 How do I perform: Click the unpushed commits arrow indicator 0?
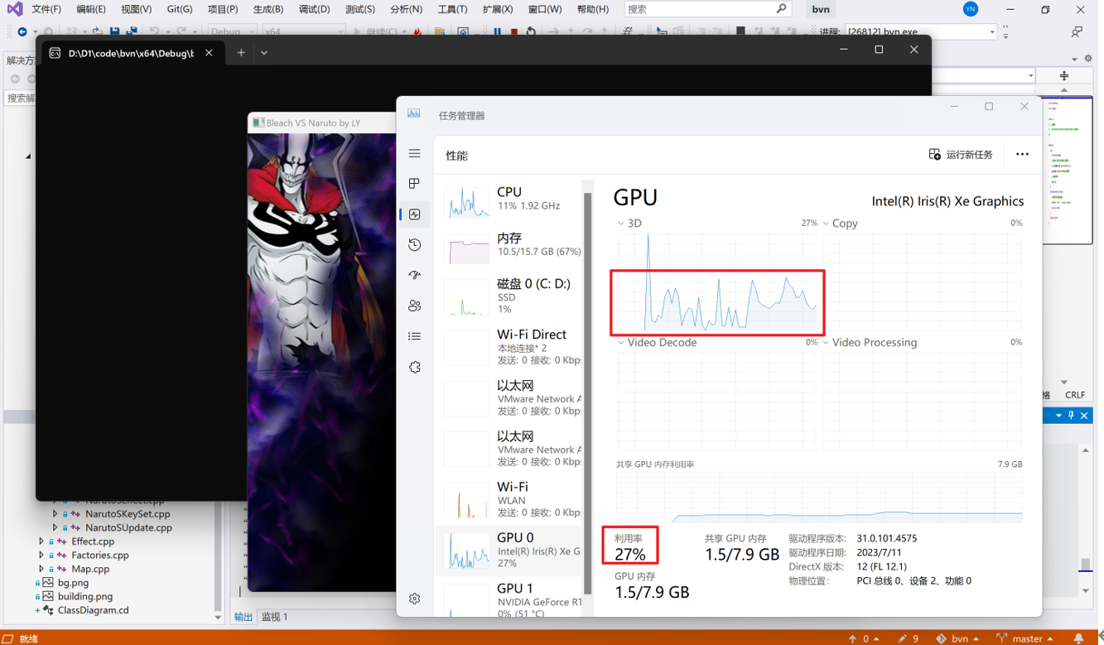(x=864, y=638)
